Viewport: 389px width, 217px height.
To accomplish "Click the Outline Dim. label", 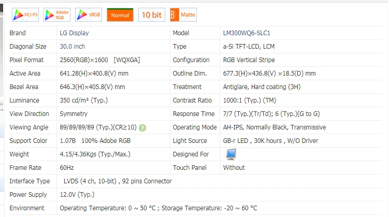I will (x=190, y=74).
